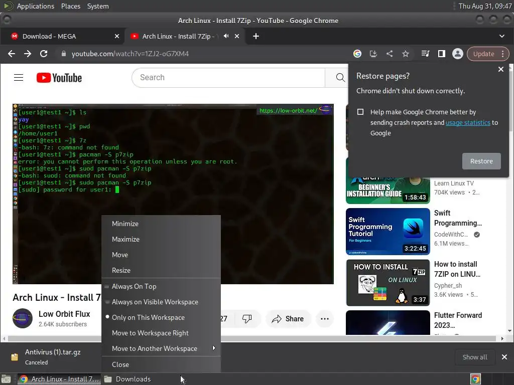Go back using the browser back arrow

(12, 54)
